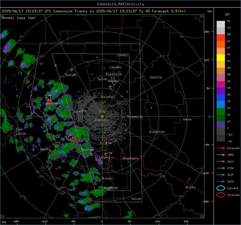Image resolution: width=241 pixels, height=225 pixels.
Task: Pick the magenta 39-42 dBZ color swatch
Action: tap(221, 85)
